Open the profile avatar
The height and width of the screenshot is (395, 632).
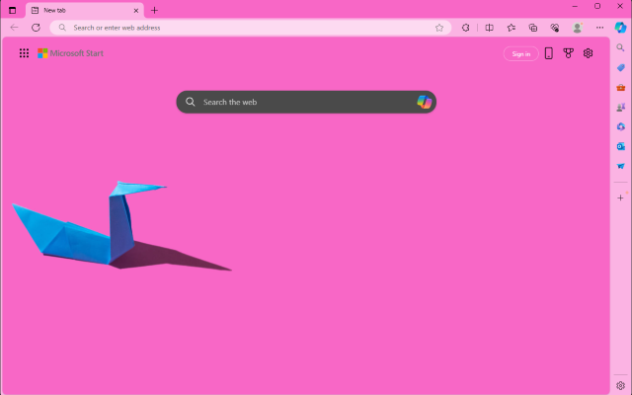[x=577, y=28]
